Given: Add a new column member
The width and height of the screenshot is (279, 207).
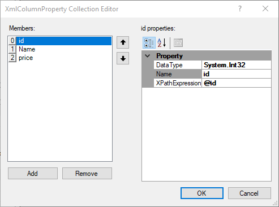Looking at the screenshot, I should [x=33, y=173].
